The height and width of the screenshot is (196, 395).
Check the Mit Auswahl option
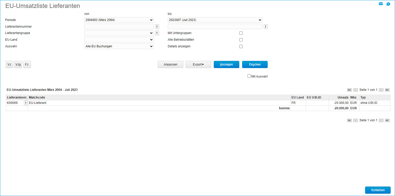pyautogui.click(x=249, y=76)
